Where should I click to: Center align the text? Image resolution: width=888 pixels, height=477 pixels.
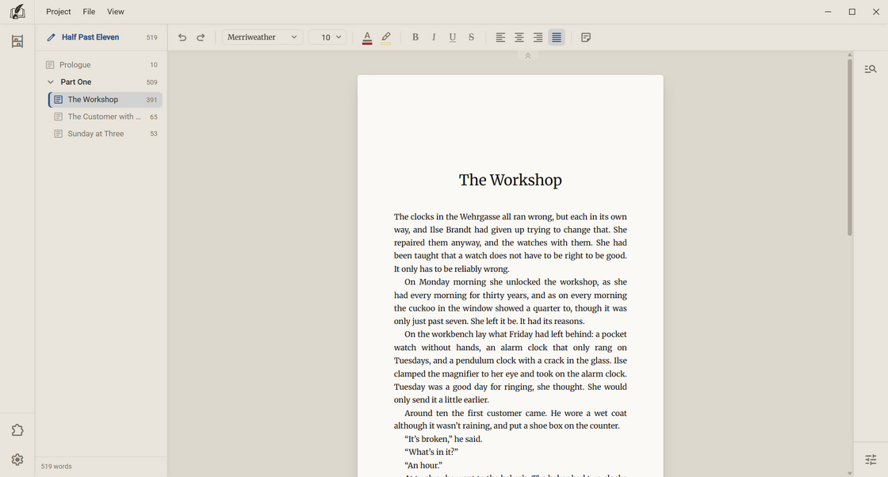(519, 37)
